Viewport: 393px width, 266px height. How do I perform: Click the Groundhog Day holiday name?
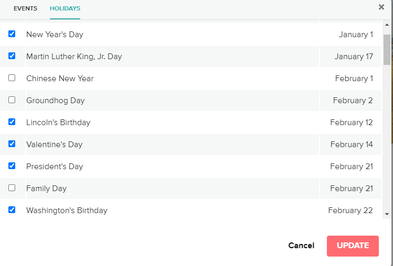(56, 101)
